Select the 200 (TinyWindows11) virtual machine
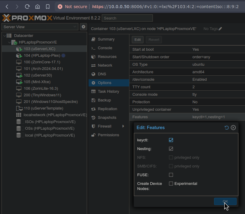Image resolution: width=245 pixels, height=214 pixels. pos(42,95)
